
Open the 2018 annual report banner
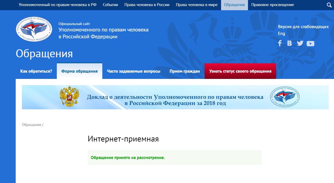[175, 97]
